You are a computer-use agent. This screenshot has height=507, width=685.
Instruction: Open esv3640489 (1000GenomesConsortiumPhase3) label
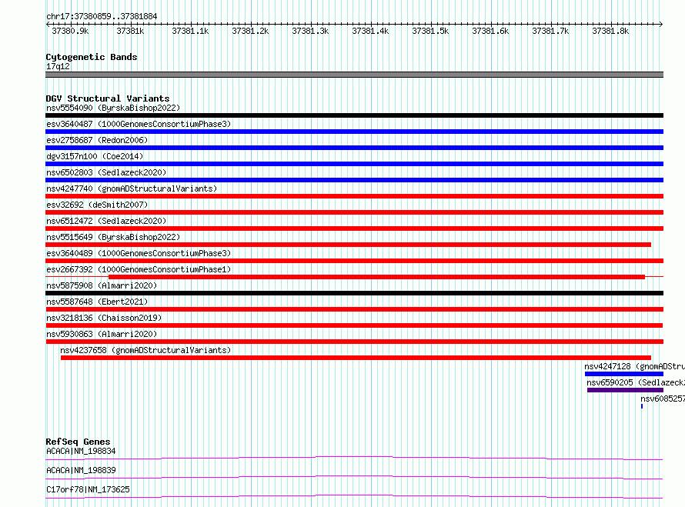[139, 253]
